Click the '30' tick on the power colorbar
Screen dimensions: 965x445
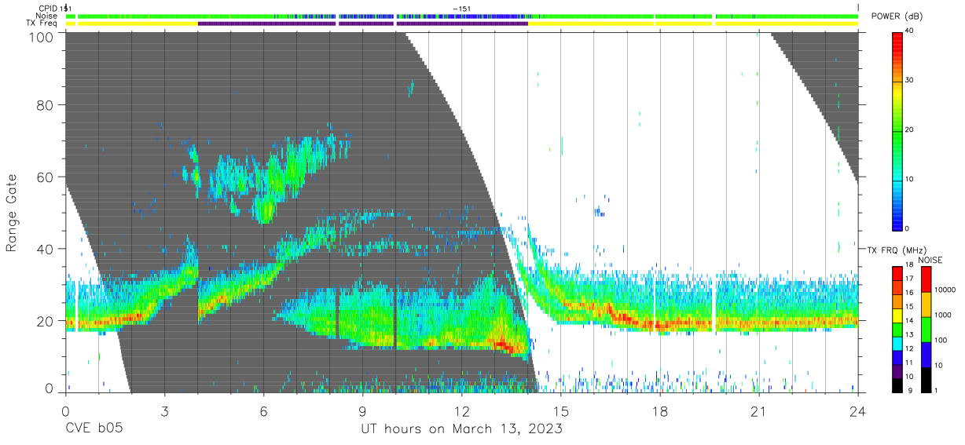[x=911, y=81]
